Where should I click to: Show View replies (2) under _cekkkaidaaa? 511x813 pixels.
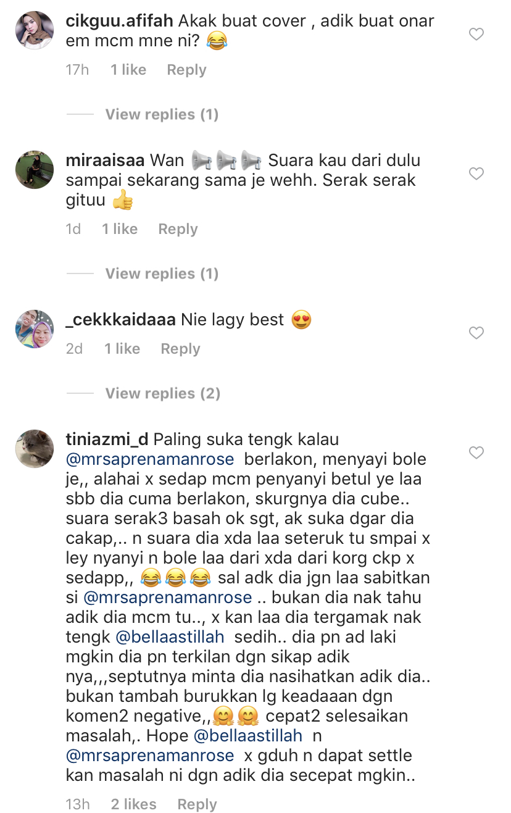(162, 393)
